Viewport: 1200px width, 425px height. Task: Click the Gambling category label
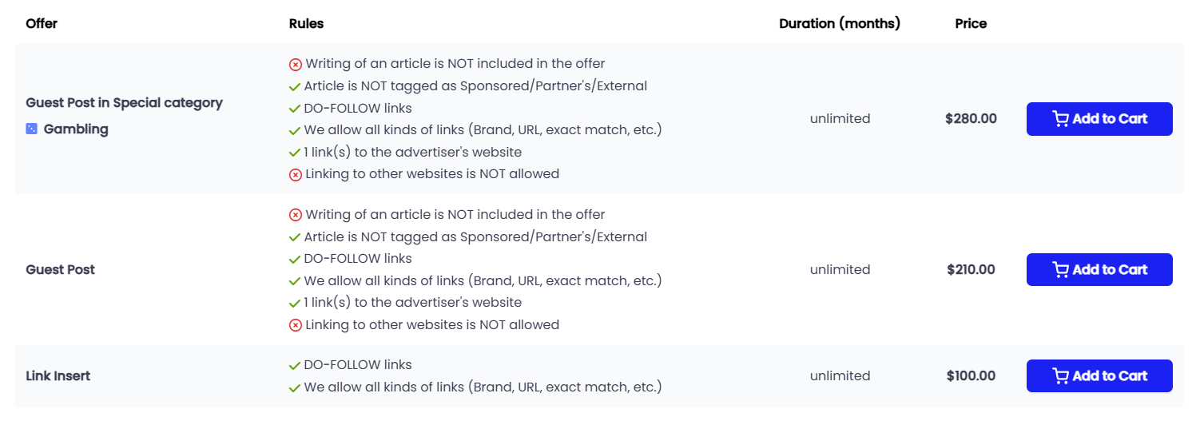[76, 129]
